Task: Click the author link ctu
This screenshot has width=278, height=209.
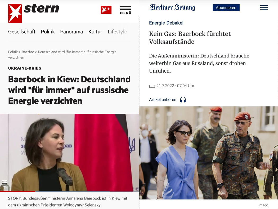Action: 152,86
